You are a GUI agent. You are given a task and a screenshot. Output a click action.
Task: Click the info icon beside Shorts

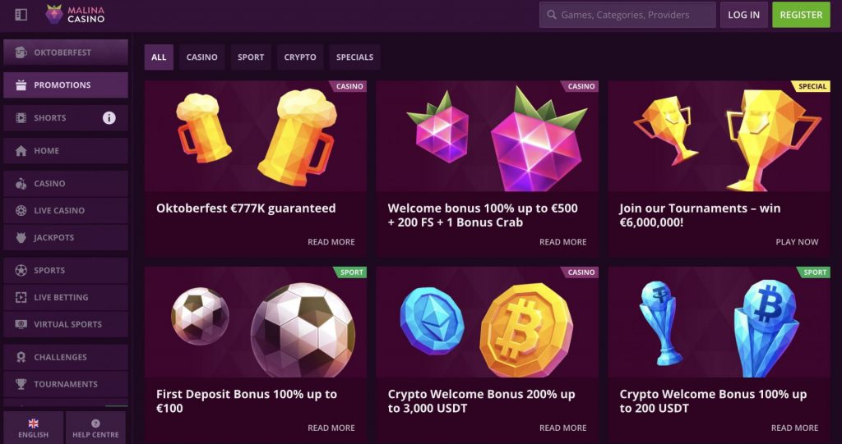pos(109,118)
